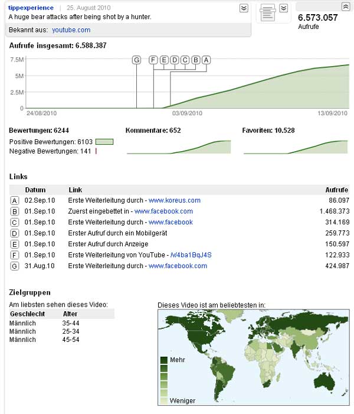This screenshot has width=354, height=414.
Task: Open the www.facebook.com embed link in row B
Action: 163,211
